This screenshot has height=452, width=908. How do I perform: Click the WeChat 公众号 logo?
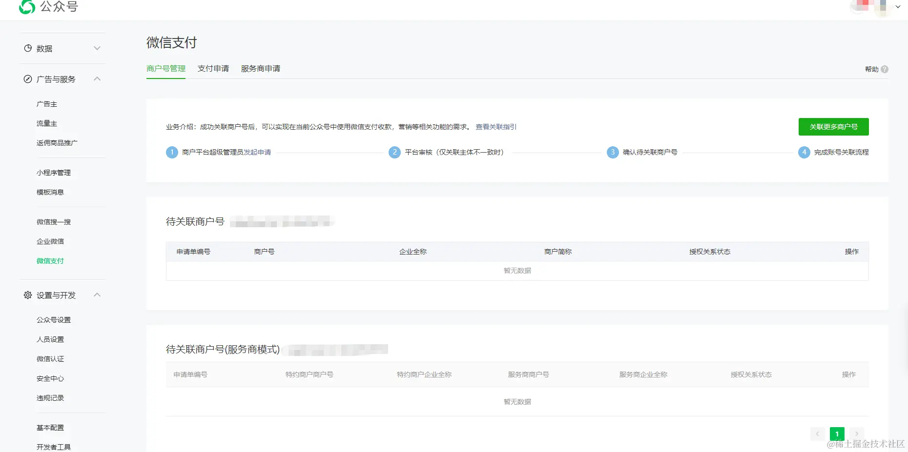[48, 6]
